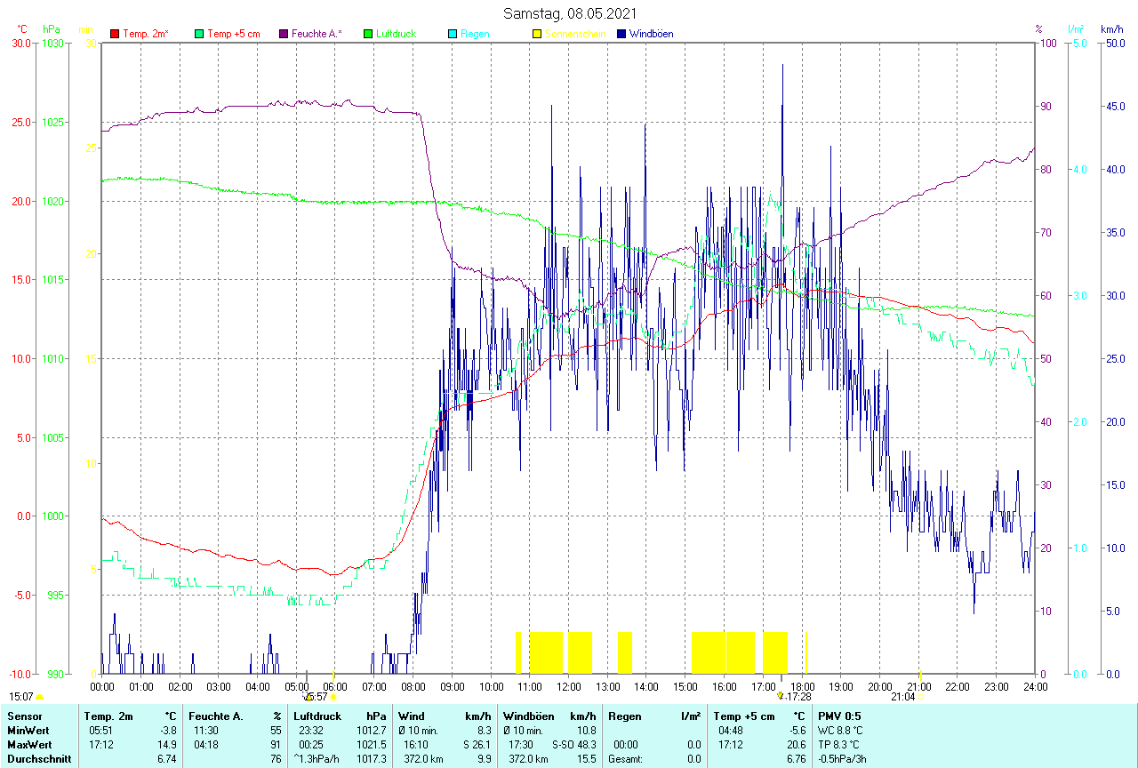
Task: Click the maximum pressure value '1021.5'
Action: pos(372,744)
